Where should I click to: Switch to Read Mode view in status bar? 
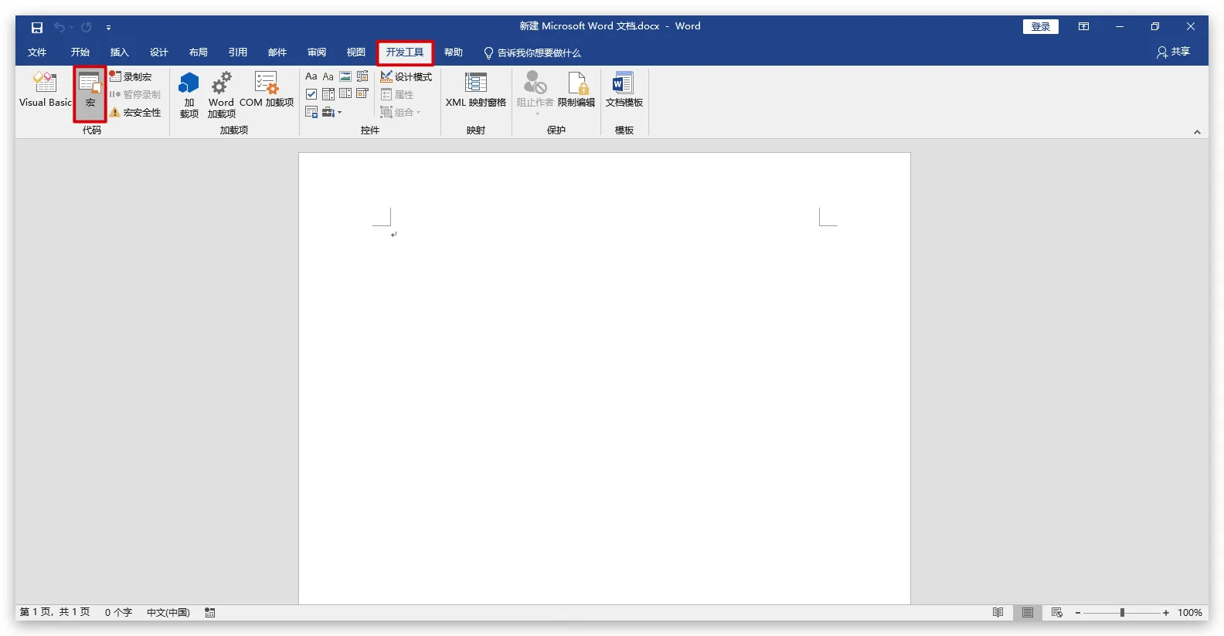(998, 613)
